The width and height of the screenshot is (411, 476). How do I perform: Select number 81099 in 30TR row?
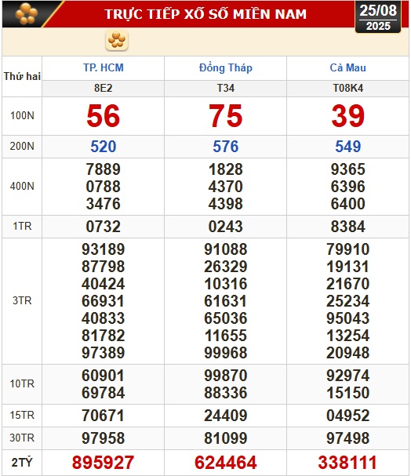[x=226, y=438]
